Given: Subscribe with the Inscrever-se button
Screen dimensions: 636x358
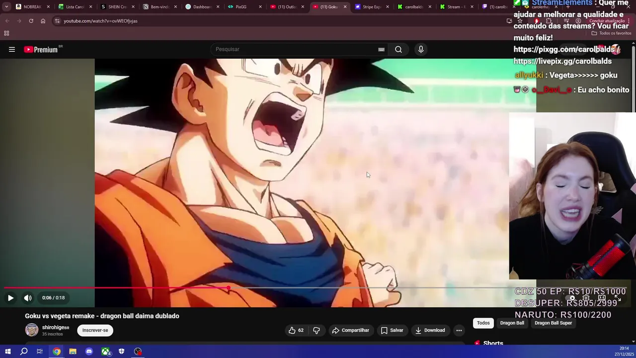Looking at the screenshot, I should point(95,330).
